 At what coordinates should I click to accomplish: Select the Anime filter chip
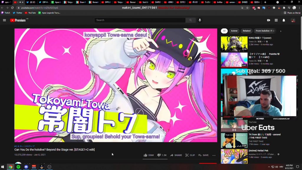tap(234, 31)
